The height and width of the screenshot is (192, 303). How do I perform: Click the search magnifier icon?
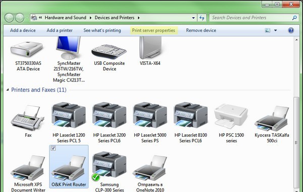click(294, 18)
